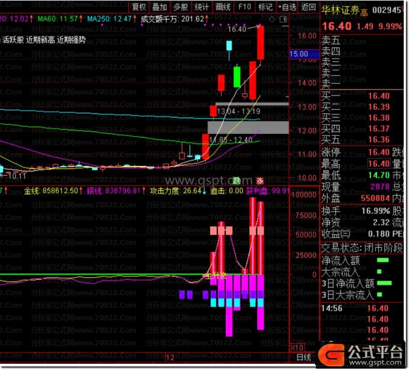The height and width of the screenshot is (370, 410).
Task: Select the 买一 bid row at 16.40
Action: point(362,96)
